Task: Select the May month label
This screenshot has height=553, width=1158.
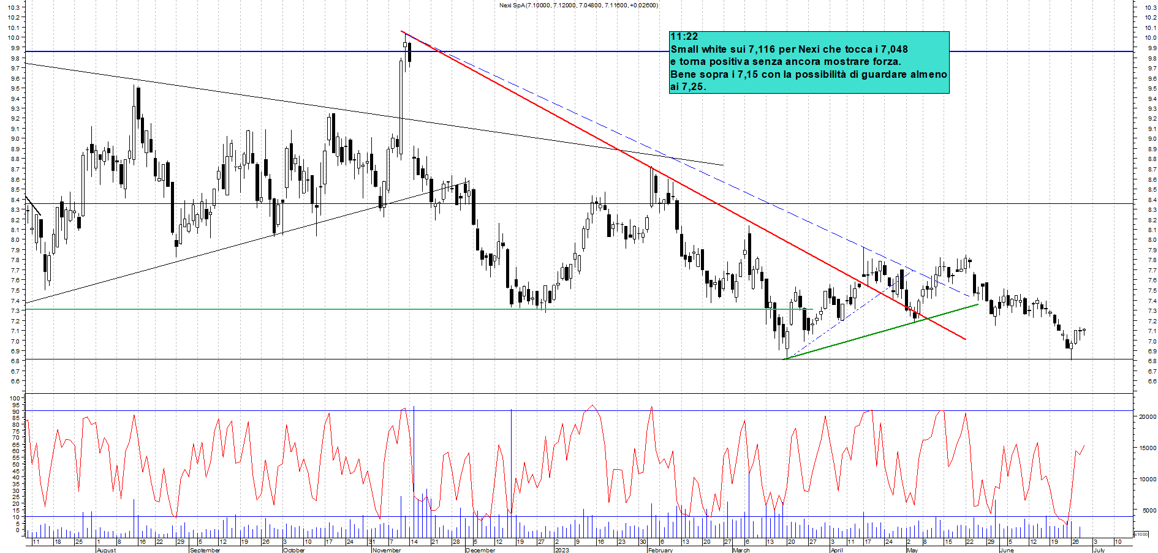Action: pos(912,550)
